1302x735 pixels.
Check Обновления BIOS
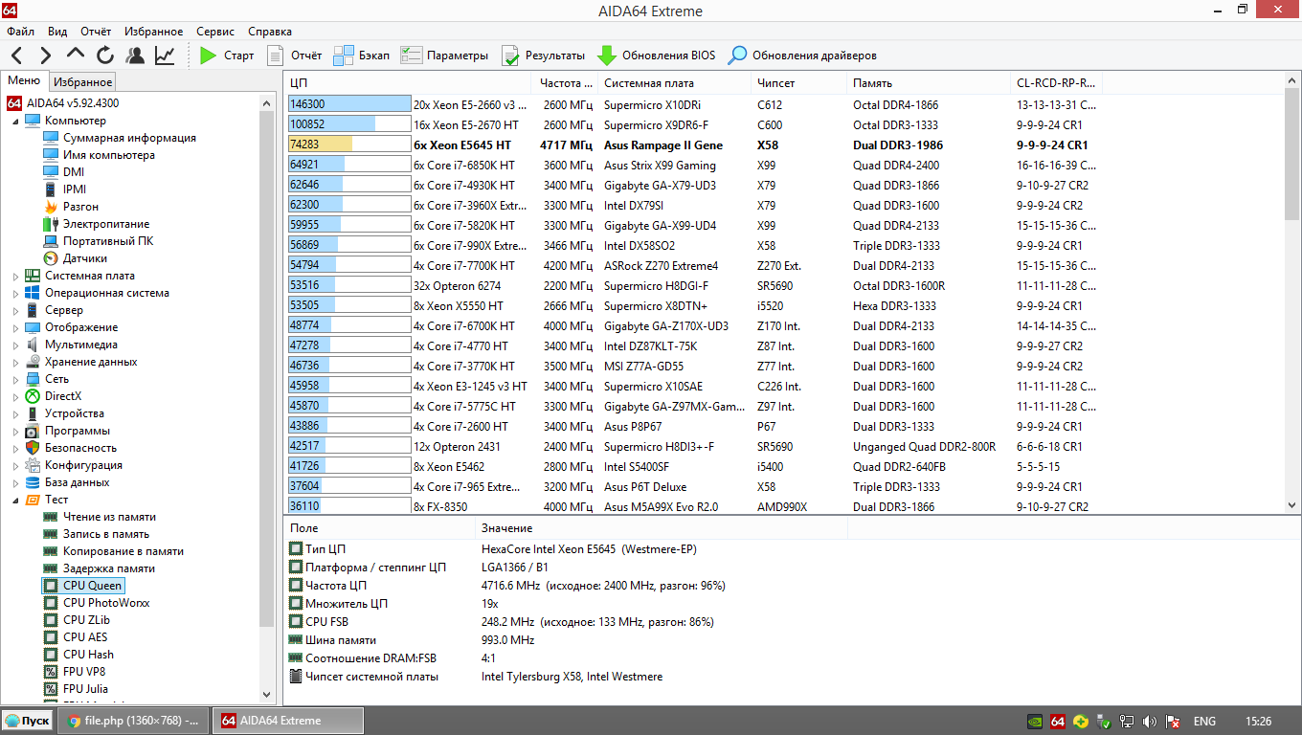[656, 56]
